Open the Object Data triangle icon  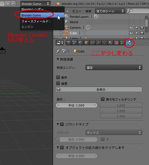[104, 43]
